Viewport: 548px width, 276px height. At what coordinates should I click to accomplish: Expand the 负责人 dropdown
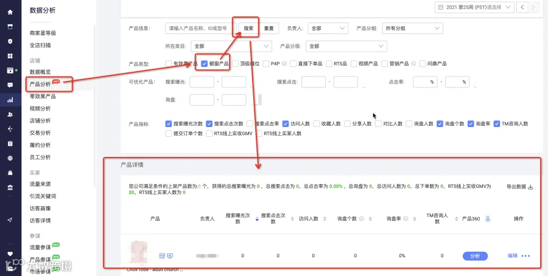pos(328,28)
